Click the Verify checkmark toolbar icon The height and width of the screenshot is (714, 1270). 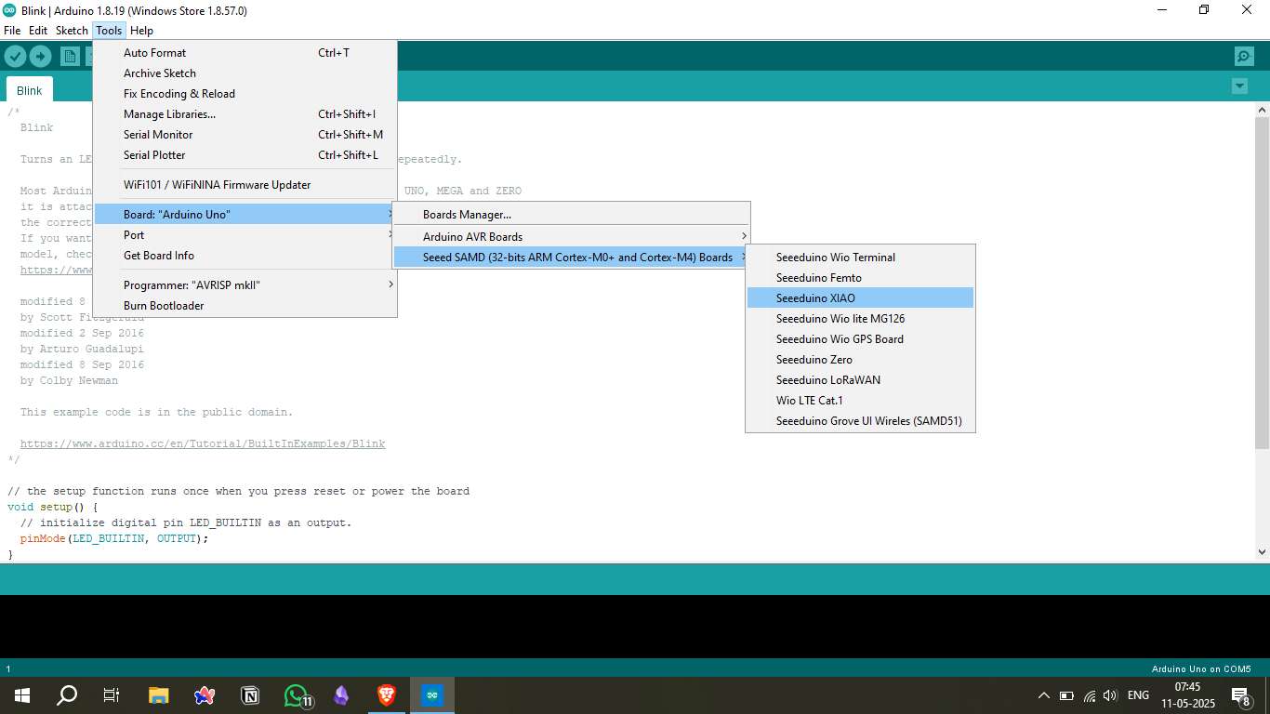tap(15, 57)
